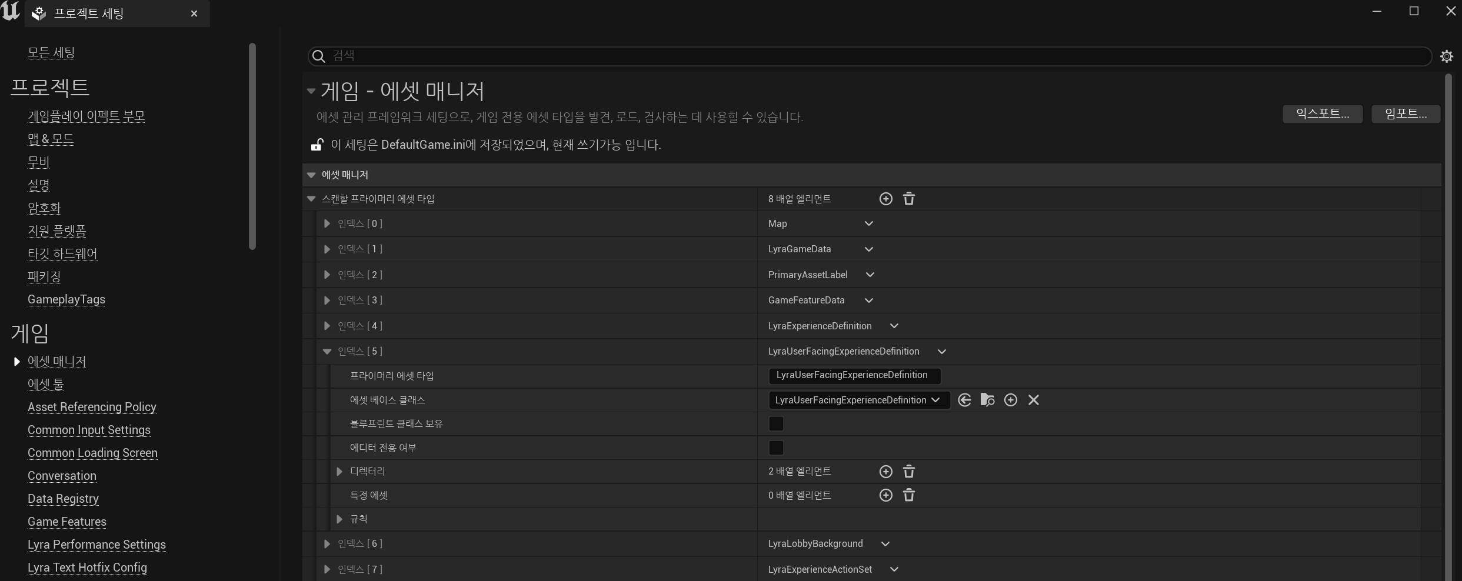The width and height of the screenshot is (1462, 581).
Task: Open 에셋 베이스 클래스 class picker combo box
Action: coord(859,400)
